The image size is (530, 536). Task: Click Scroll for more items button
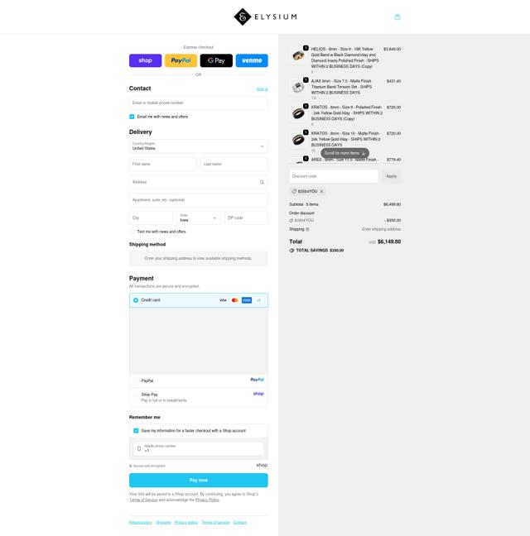point(344,153)
